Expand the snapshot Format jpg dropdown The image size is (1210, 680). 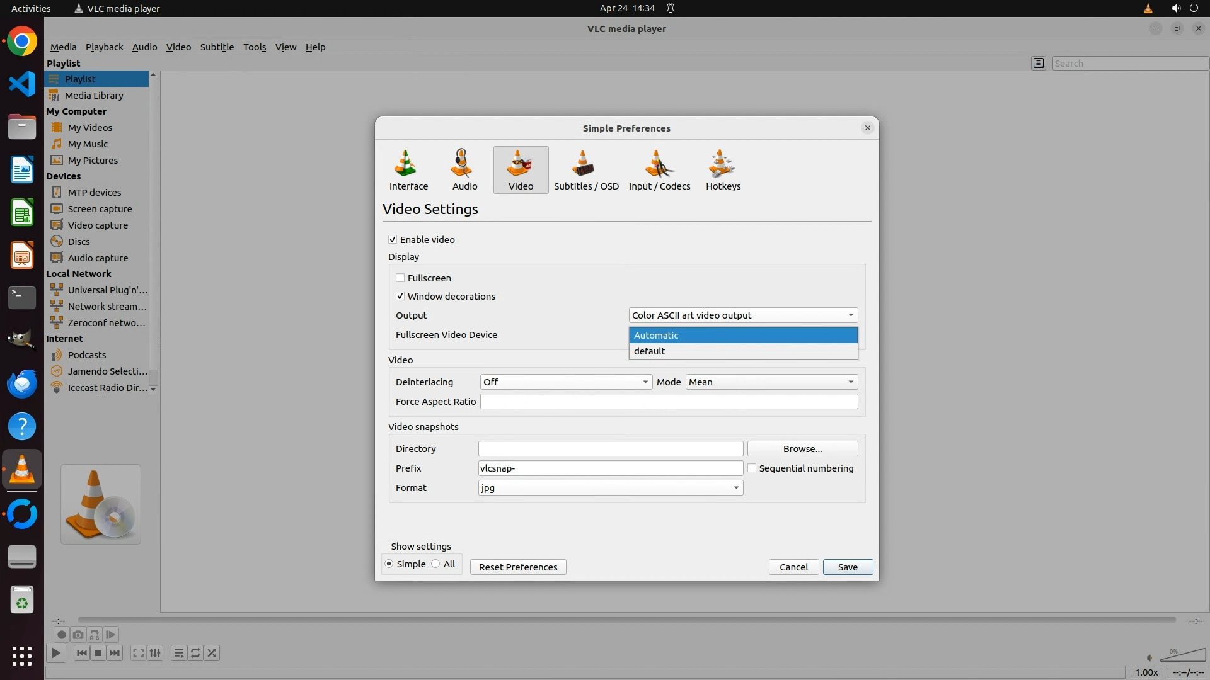click(610, 488)
